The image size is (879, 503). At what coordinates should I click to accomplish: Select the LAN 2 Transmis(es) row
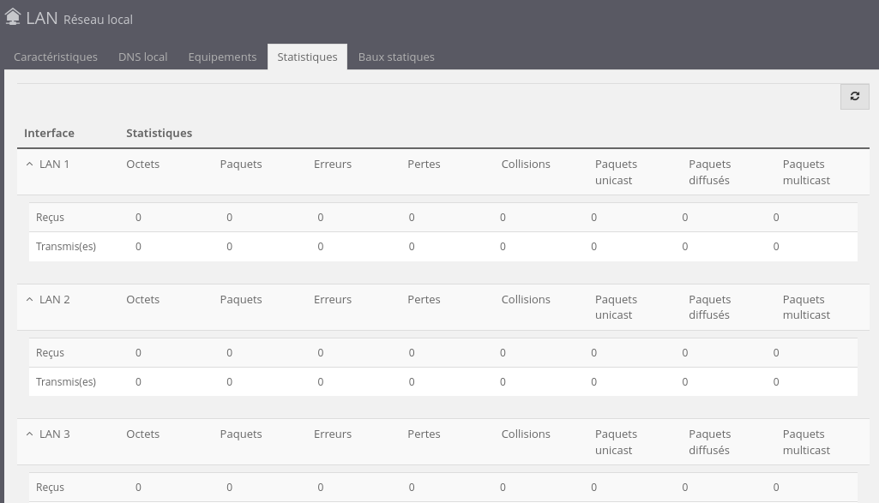pos(66,382)
